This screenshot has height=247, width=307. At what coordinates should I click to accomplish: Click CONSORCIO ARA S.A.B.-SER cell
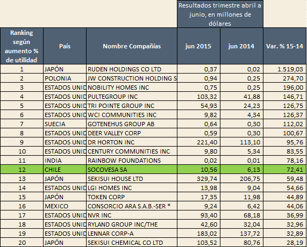pyautogui.click(x=132, y=206)
